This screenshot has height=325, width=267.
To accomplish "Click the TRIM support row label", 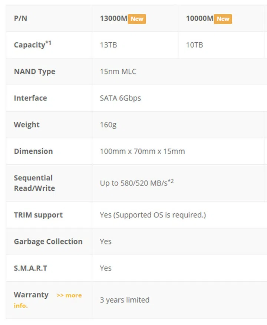I will click(x=38, y=215).
